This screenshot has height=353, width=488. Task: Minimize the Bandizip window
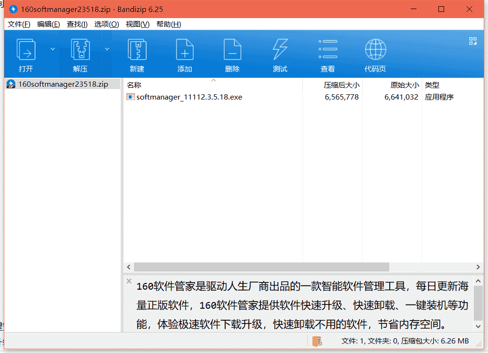pyautogui.click(x=414, y=9)
